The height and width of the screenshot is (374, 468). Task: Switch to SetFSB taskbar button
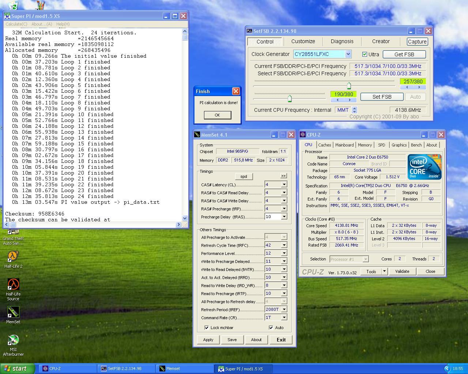[x=126, y=369]
